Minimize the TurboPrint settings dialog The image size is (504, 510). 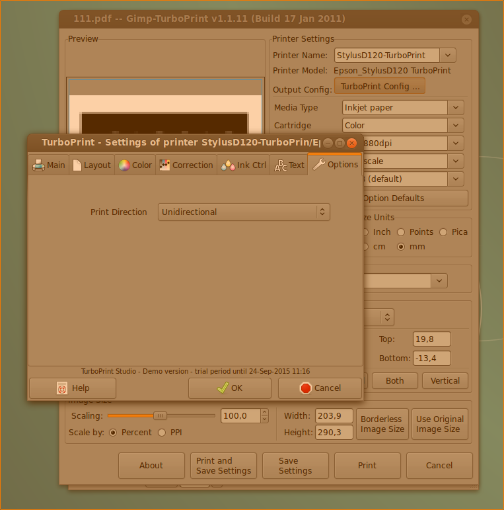point(328,143)
